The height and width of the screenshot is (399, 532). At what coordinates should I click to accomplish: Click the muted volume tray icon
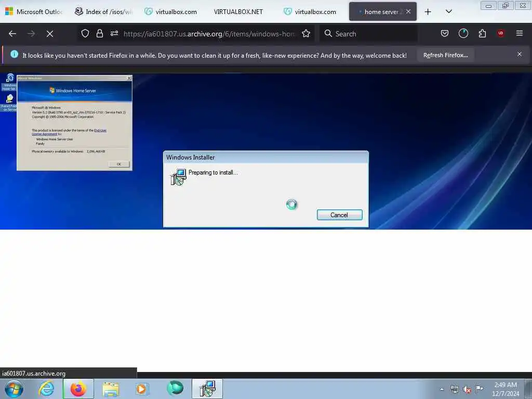tap(467, 390)
